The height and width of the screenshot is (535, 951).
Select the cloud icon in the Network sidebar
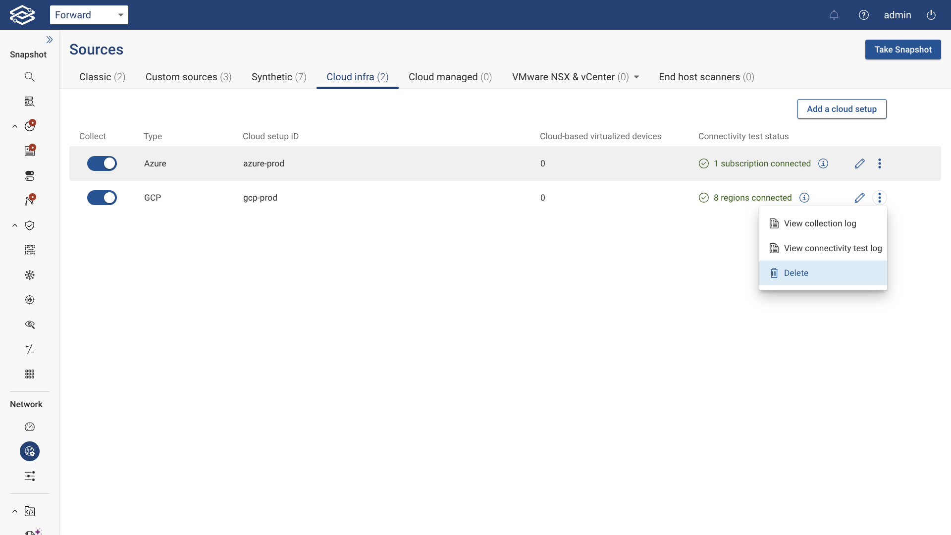30,451
